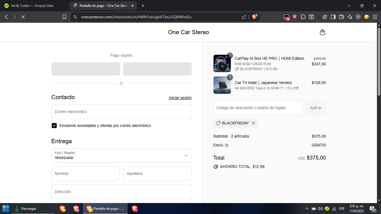
Task: Open the network Wi-Fi tray icon
Action: [334, 209]
